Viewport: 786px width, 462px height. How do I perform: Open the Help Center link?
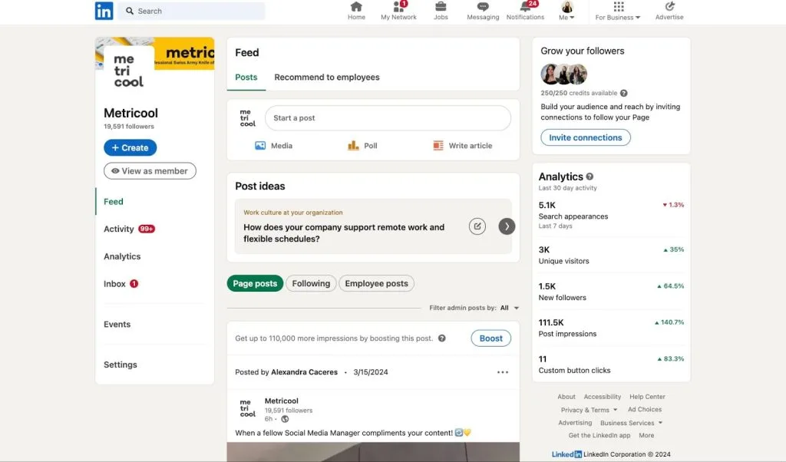647,396
